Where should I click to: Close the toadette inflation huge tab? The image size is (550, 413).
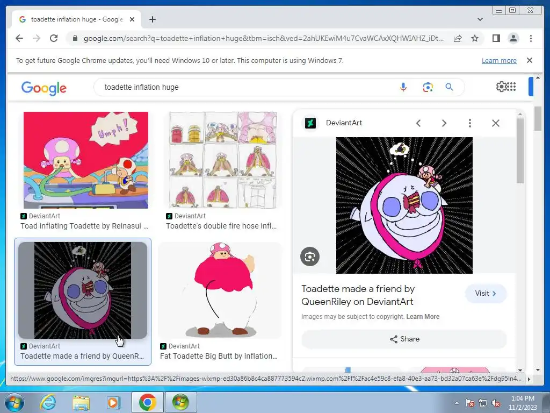click(x=132, y=19)
